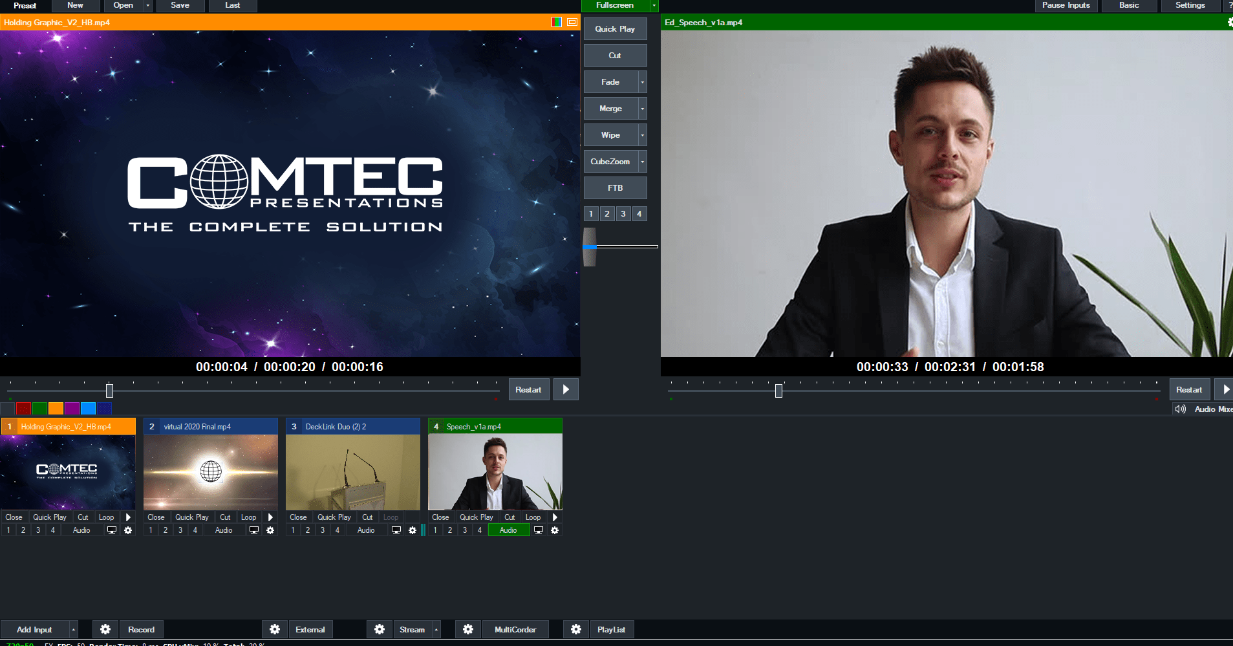Open settings gear for virtual 2020 Final input
Viewport: 1233px width, 646px height.
(x=270, y=530)
